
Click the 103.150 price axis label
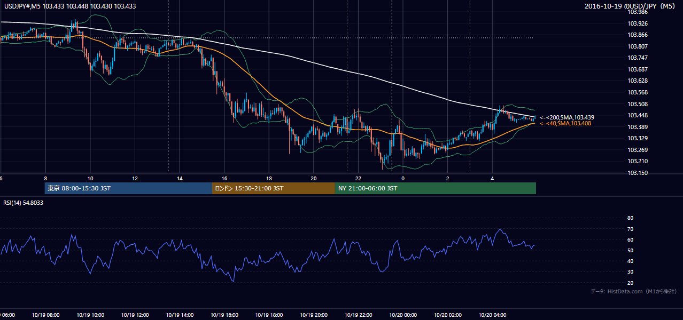pyautogui.click(x=638, y=173)
